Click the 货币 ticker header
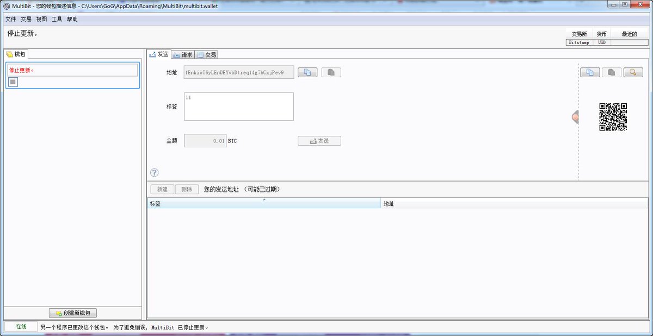 [x=601, y=34]
